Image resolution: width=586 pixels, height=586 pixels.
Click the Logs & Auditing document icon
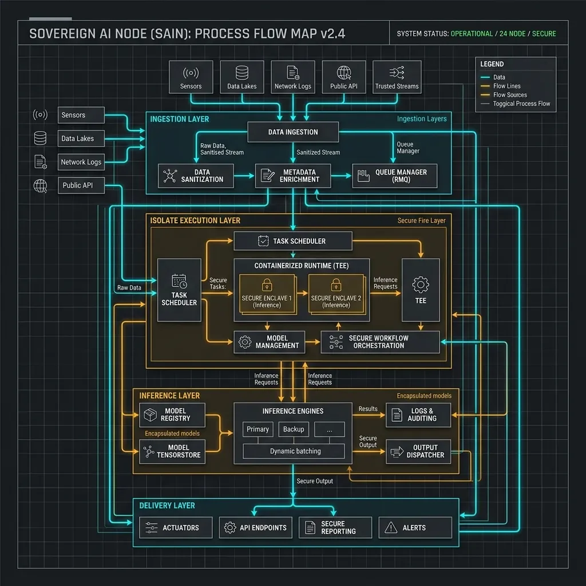397,415
